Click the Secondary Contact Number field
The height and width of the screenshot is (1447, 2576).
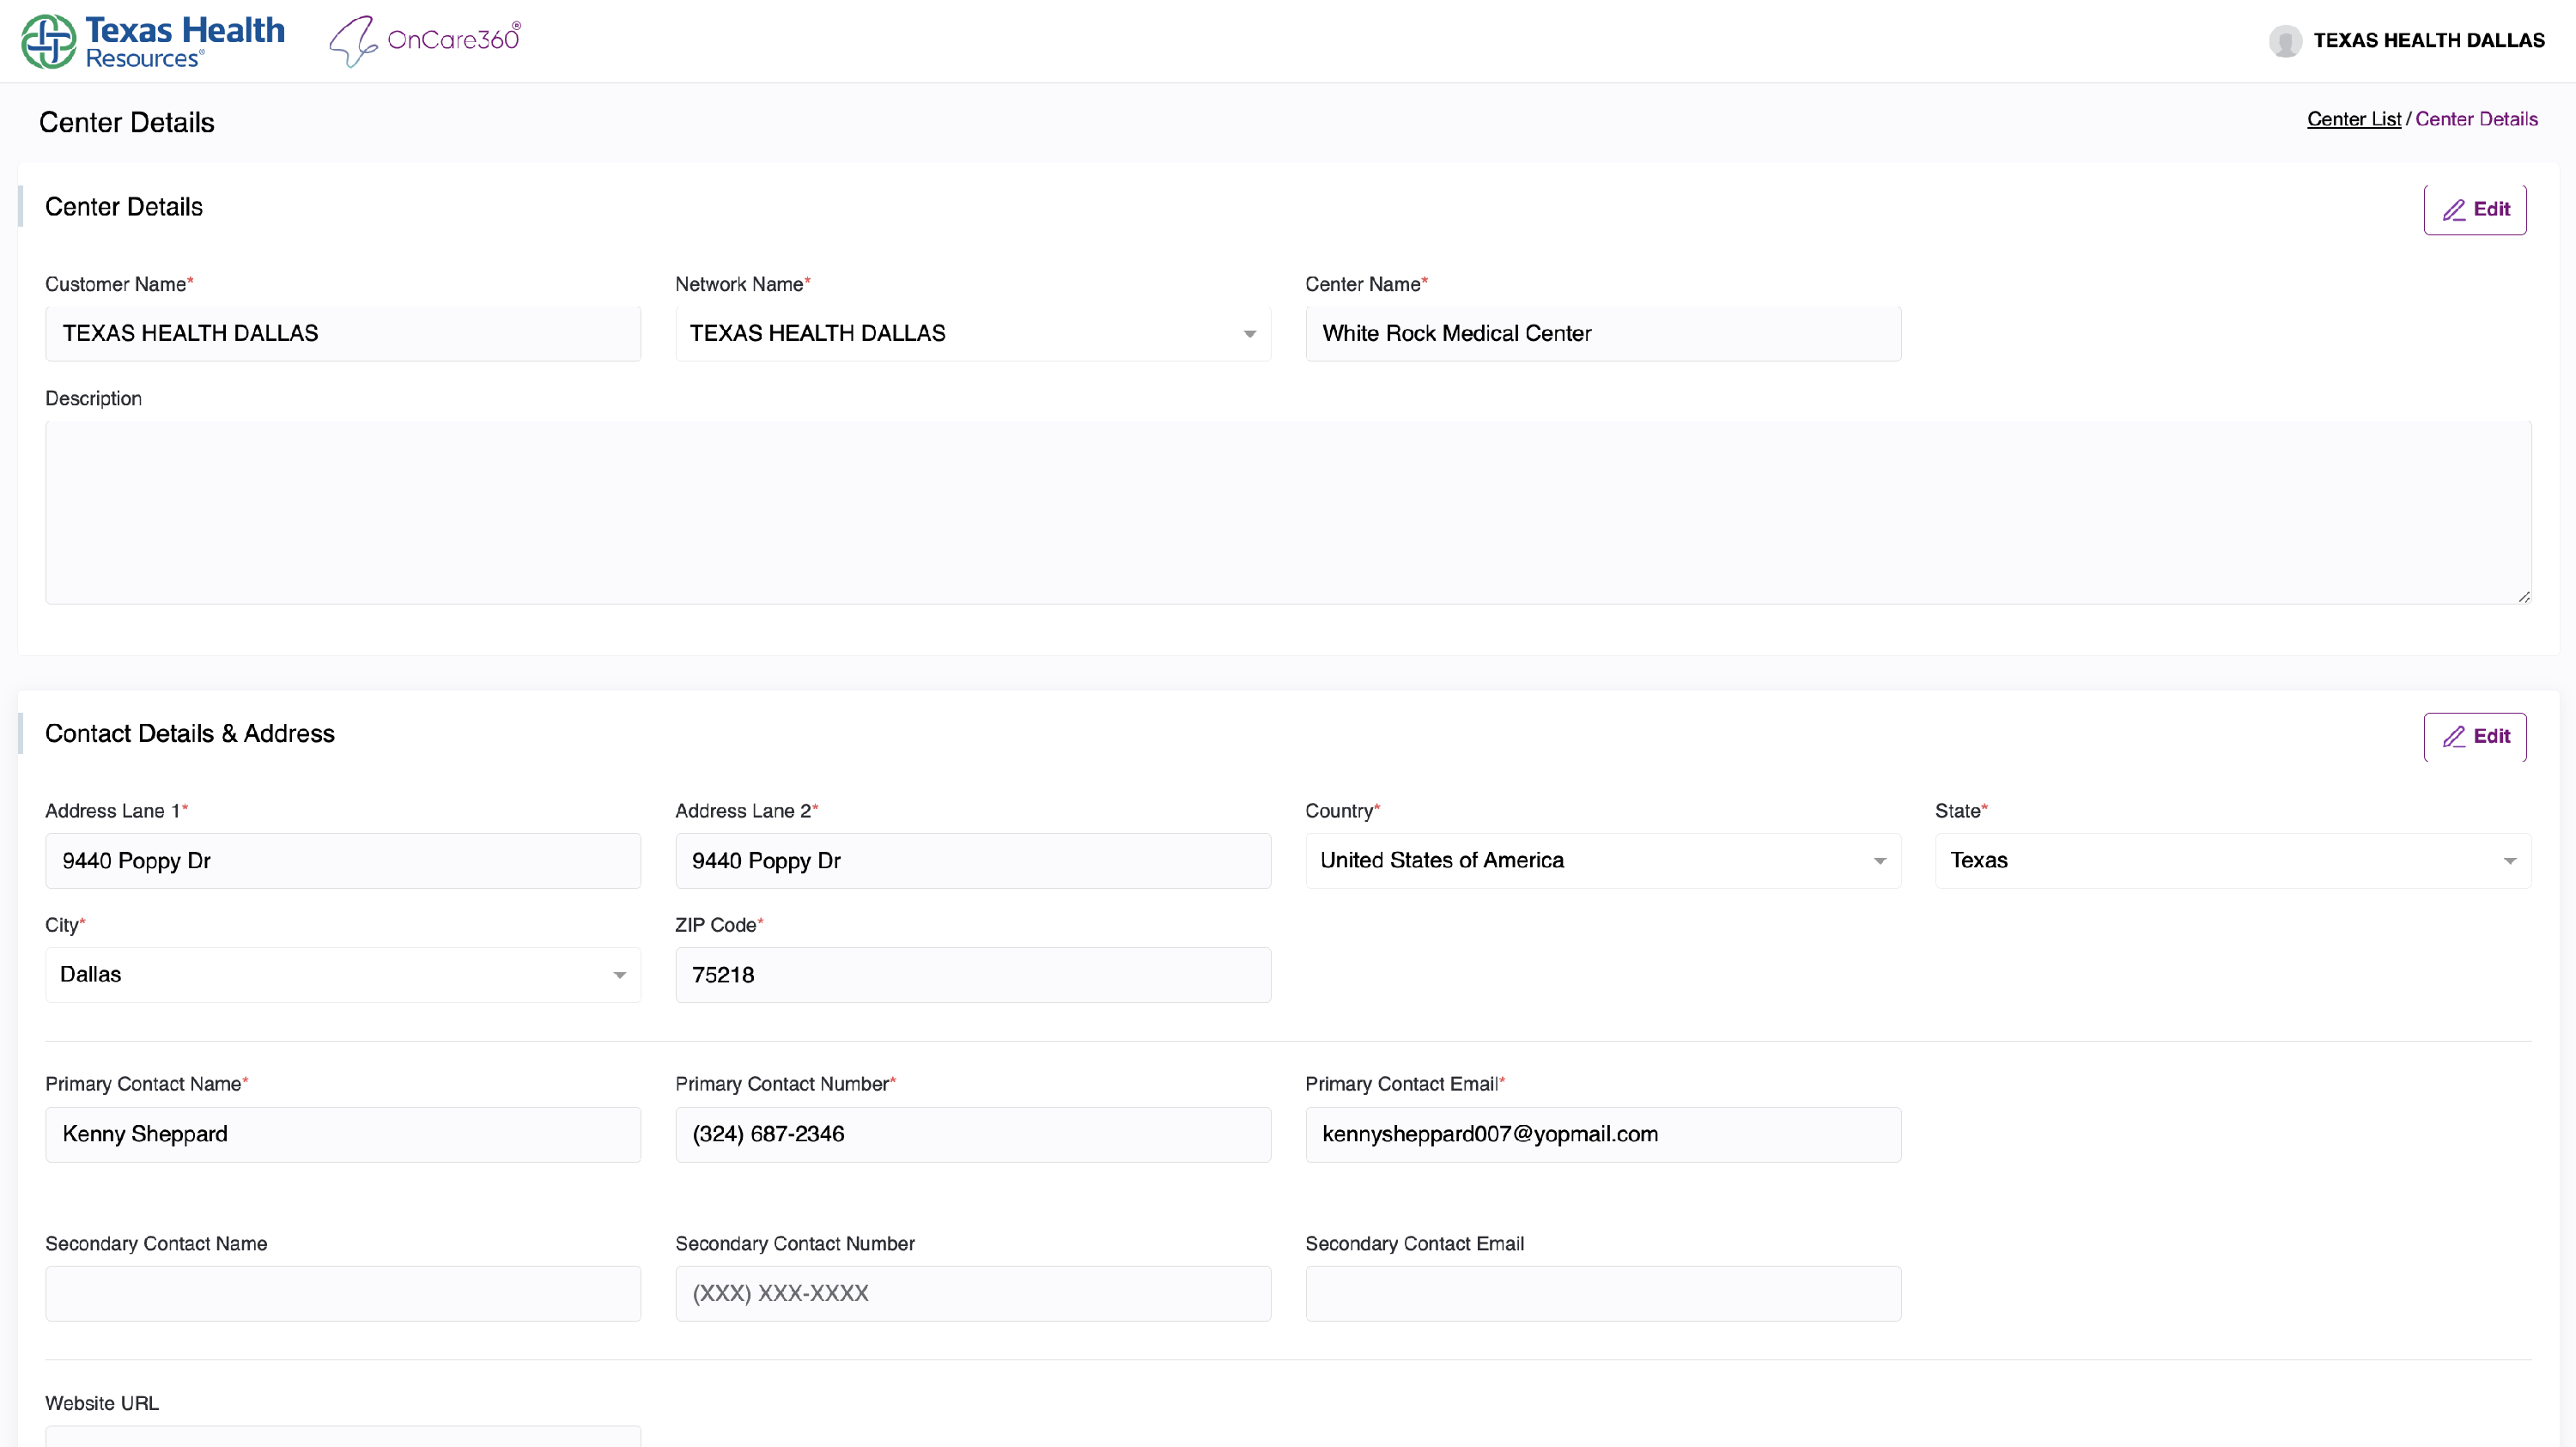972,1294
